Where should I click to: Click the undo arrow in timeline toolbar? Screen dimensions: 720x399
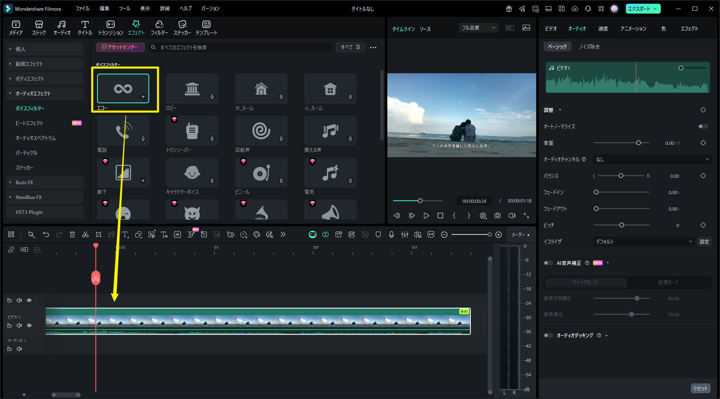pos(46,234)
